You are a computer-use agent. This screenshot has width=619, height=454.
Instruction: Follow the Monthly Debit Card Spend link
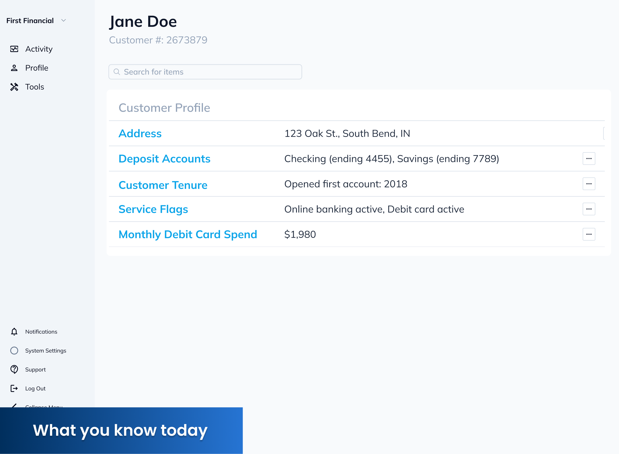point(188,234)
